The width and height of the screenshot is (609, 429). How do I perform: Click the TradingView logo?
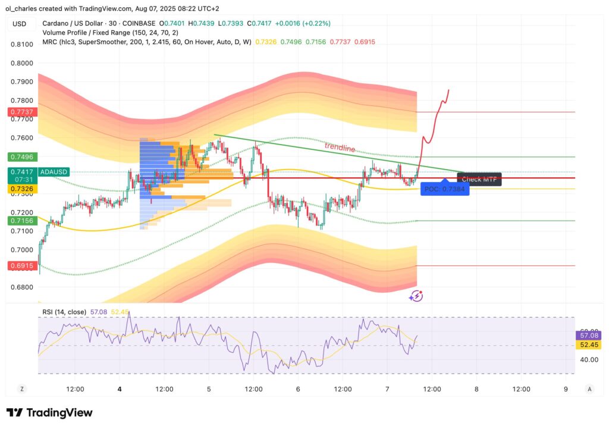[x=48, y=412]
